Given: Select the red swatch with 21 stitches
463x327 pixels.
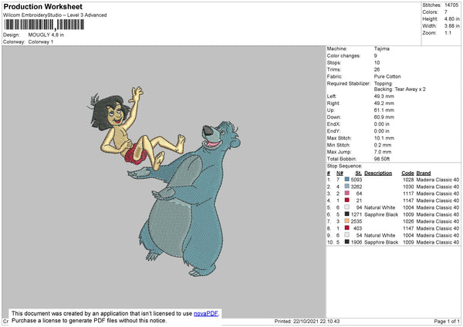Looking at the screenshot, I should click(x=347, y=201).
